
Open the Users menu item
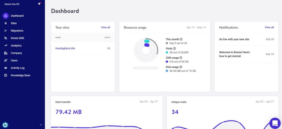(x=14, y=61)
